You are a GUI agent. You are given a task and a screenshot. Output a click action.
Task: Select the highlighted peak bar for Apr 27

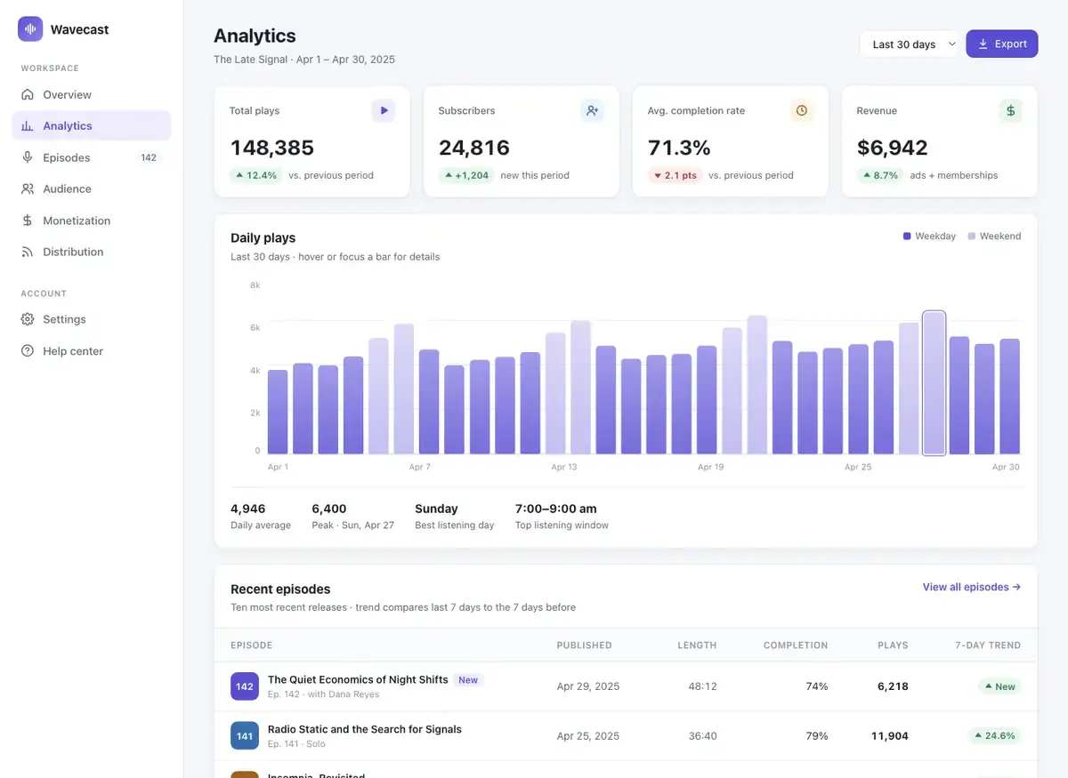click(x=934, y=383)
